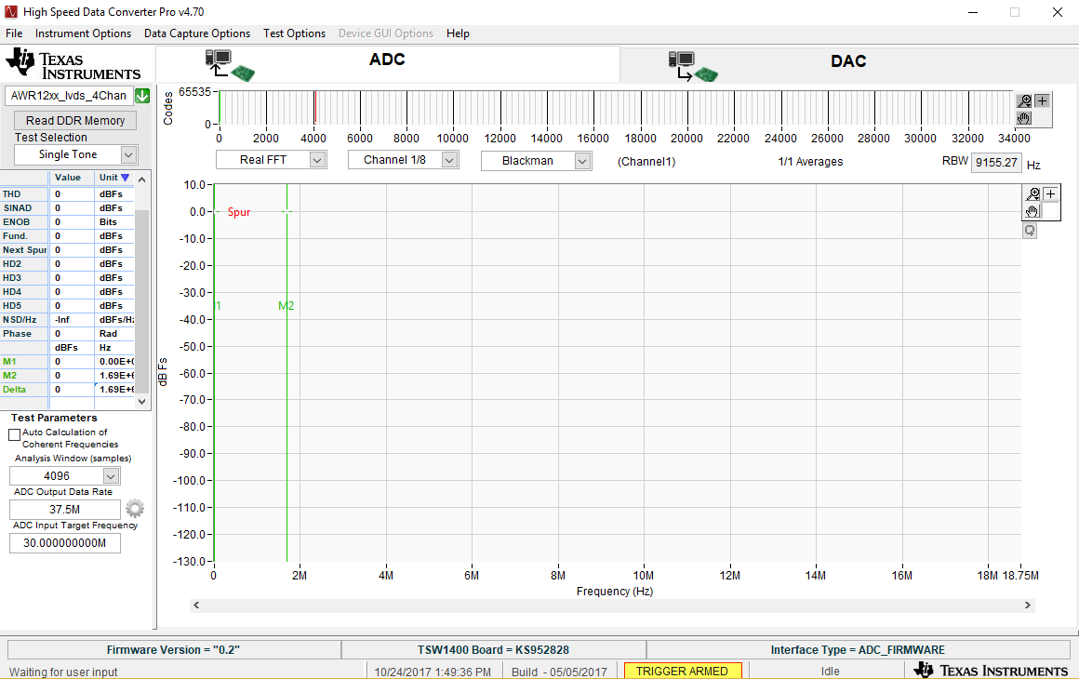The height and width of the screenshot is (679, 1079).
Task: Open the File menu
Action: [x=14, y=33]
